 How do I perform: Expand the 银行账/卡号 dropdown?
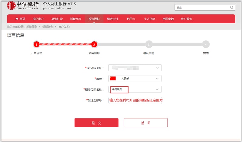pos(157,68)
